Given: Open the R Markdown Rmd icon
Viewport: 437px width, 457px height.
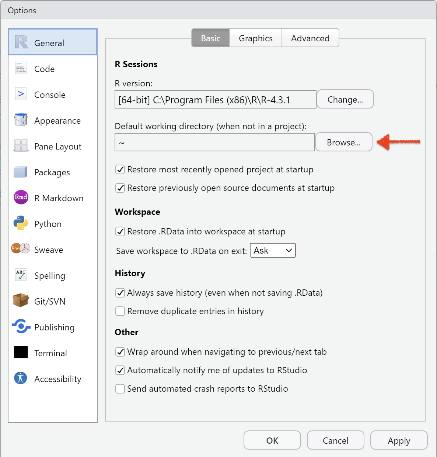Looking at the screenshot, I should tap(21, 197).
